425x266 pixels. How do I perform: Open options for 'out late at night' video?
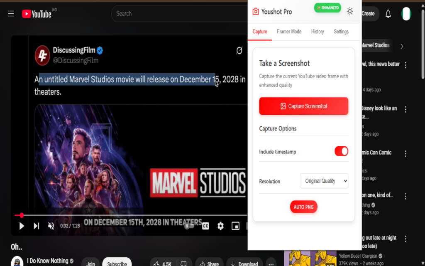(405, 239)
